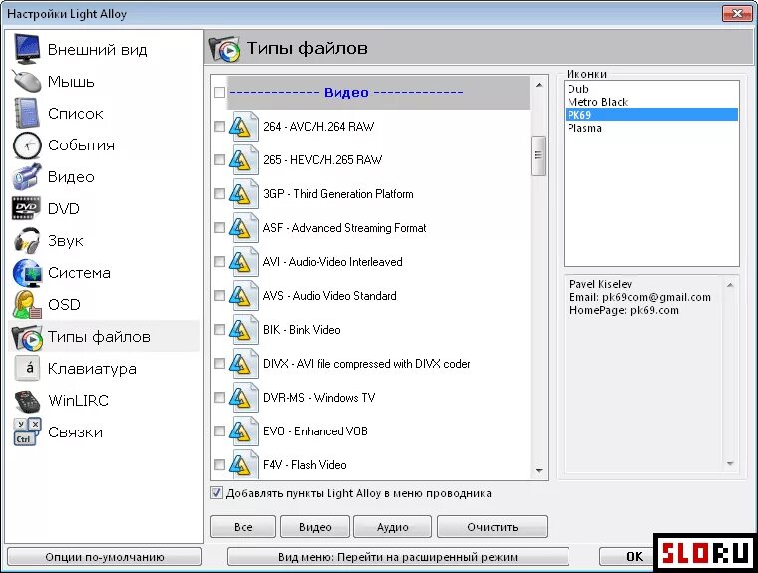Enable 3GP file association checkbox
This screenshot has height=573, width=758.
(219, 193)
